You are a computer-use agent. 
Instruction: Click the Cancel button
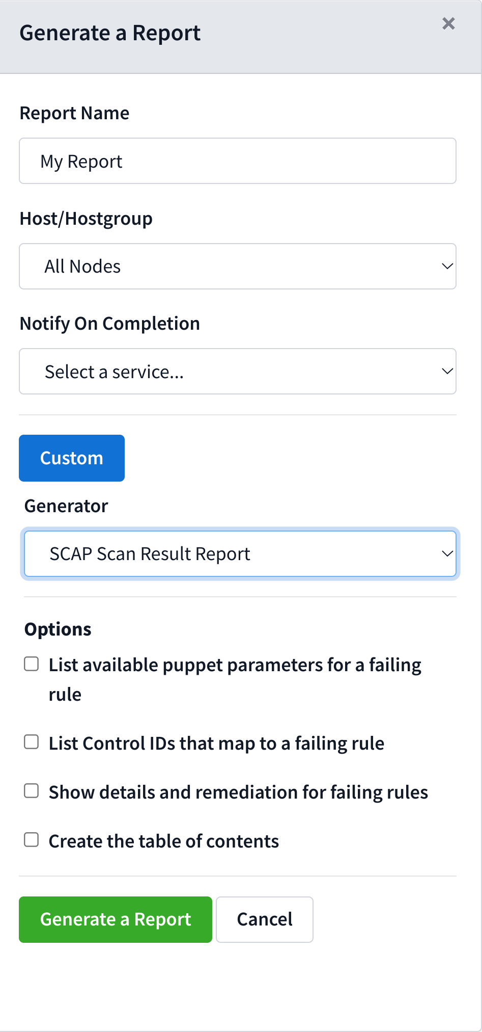click(265, 919)
